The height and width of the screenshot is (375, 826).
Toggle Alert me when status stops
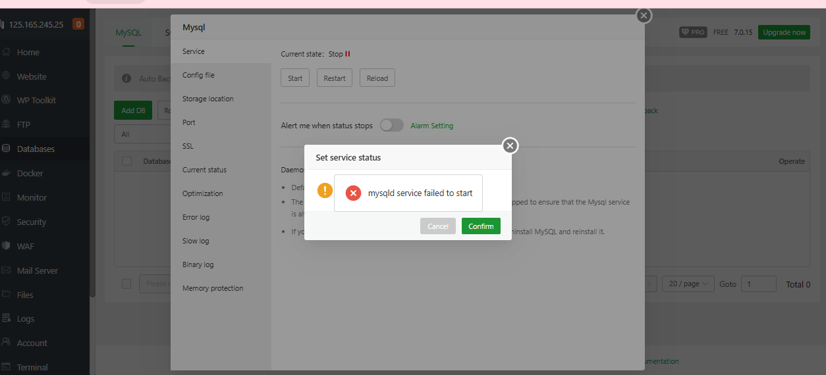(x=392, y=125)
